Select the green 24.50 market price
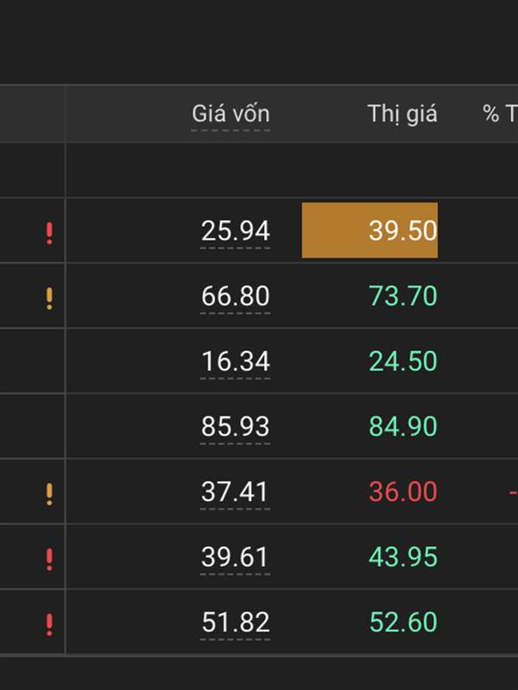 (x=403, y=361)
